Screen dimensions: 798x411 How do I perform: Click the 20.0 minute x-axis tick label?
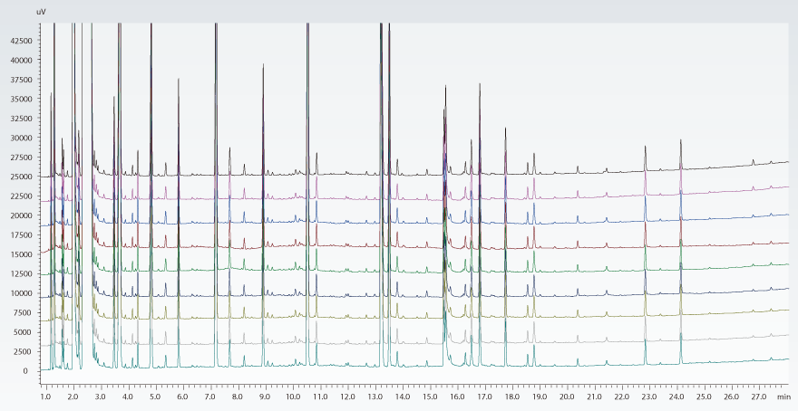(567, 397)
